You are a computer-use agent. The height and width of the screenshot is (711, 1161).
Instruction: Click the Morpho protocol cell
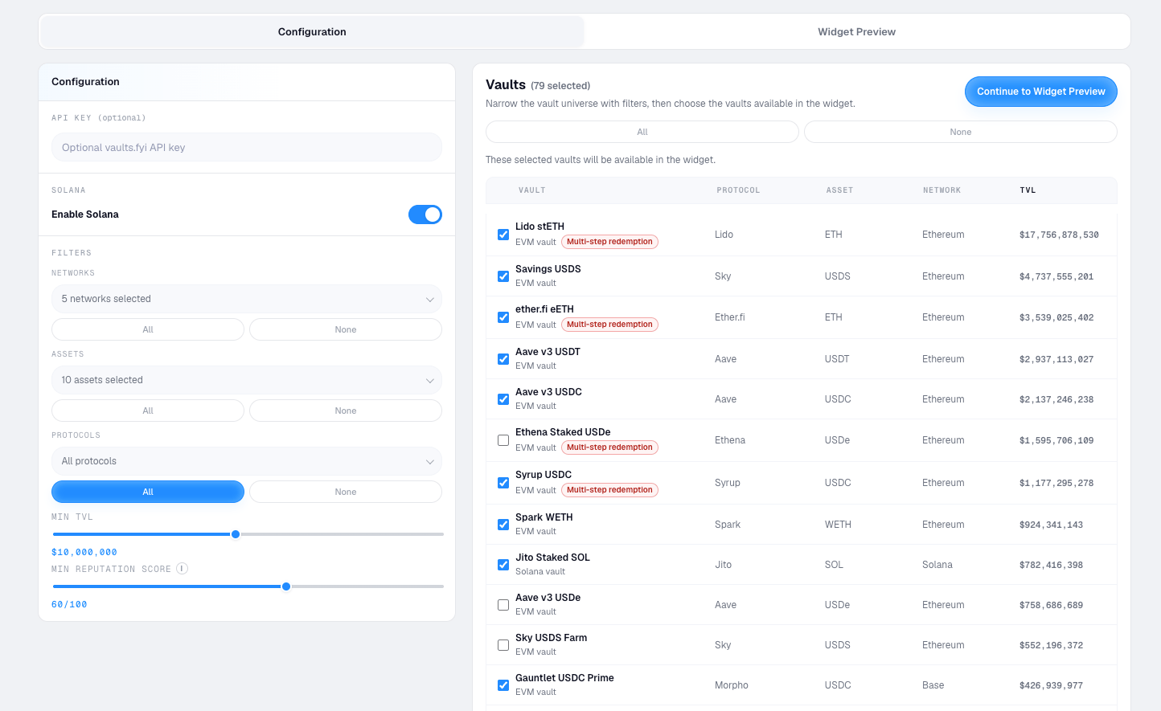(732, 685)
